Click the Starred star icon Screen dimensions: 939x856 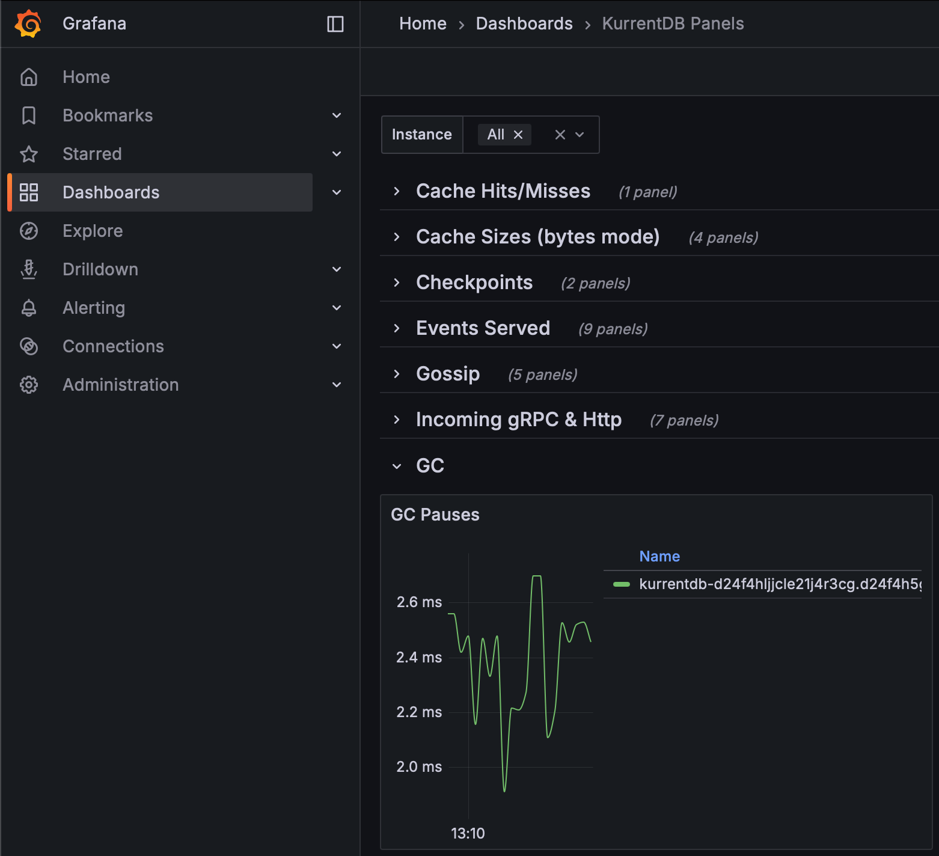click(29, 154)
